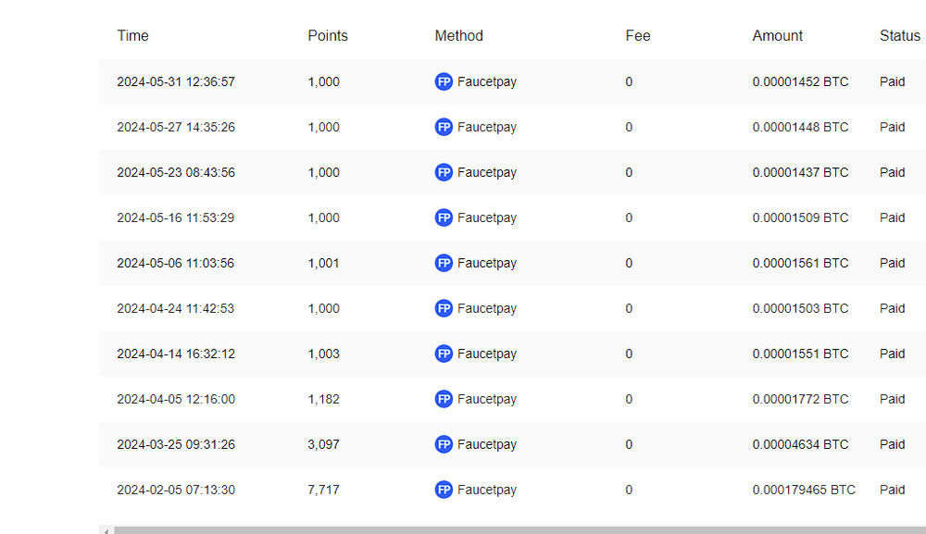Screen dimensions: 926x534
Task: Select the Faucetpay icon for the 1,003 points row
Action: 444,354
